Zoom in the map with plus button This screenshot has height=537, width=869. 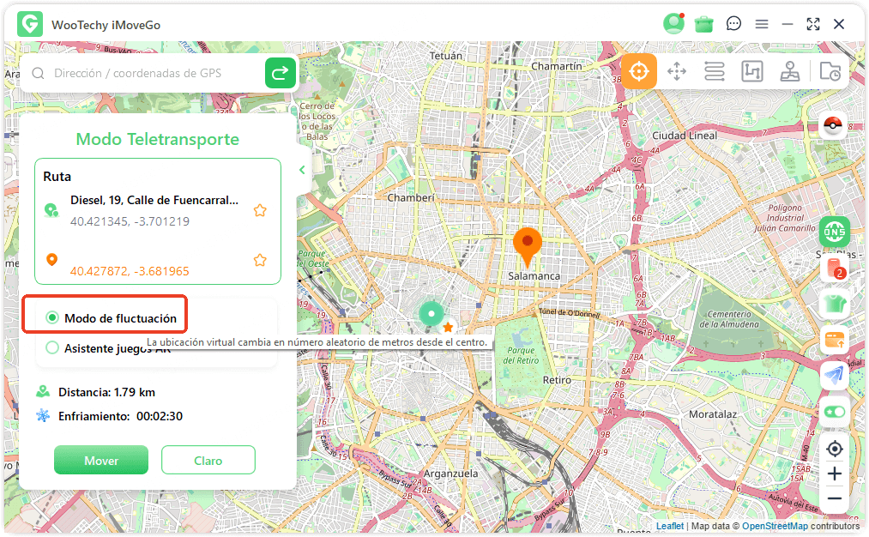[x=834, y=474]
